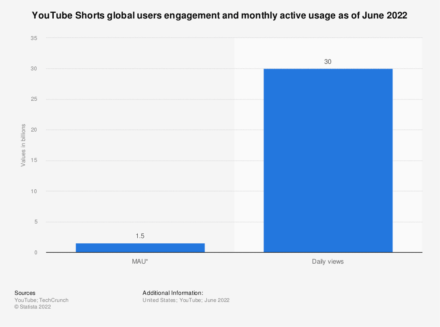This screenshot has height=327, width=440.
Task: Click the y-axis tick label '20'
Action: [x=34, y=130]
